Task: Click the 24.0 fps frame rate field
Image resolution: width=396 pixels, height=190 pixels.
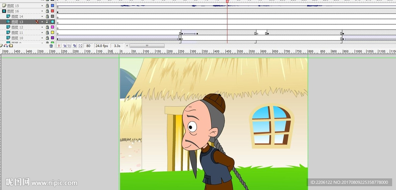Action: [102, 46]
